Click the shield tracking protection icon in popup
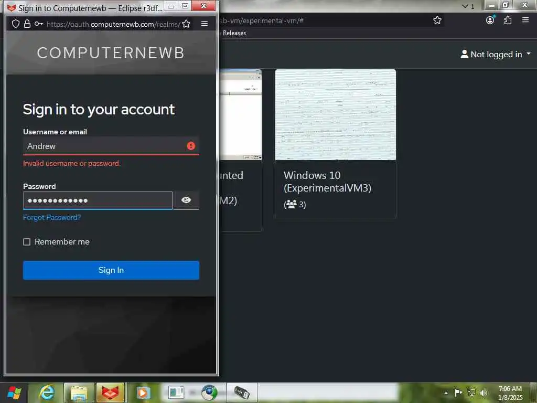The height and width of the screenshot is (403, 537). pyautogui.click(x=15, y=24)
